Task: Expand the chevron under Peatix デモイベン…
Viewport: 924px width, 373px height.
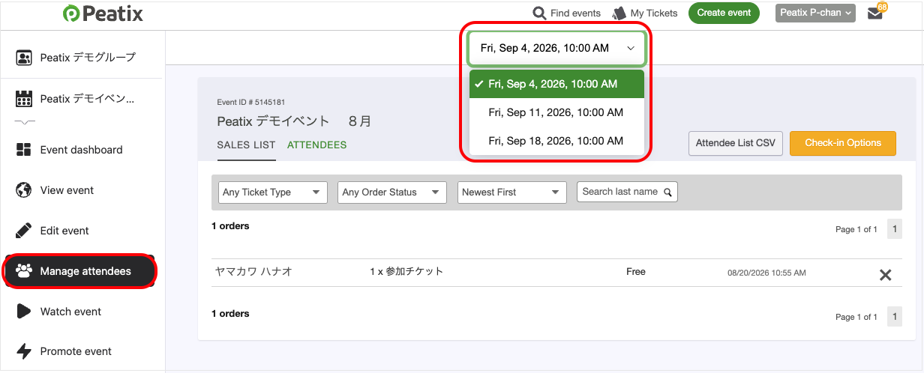Action: pyautogui.click(x=24, y=122)
